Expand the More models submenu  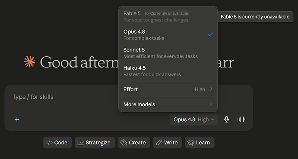click(168, 104)
